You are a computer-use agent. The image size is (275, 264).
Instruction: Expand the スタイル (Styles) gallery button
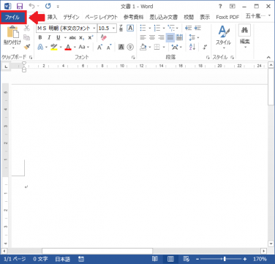pyautogui.click(x=223, y=37)
